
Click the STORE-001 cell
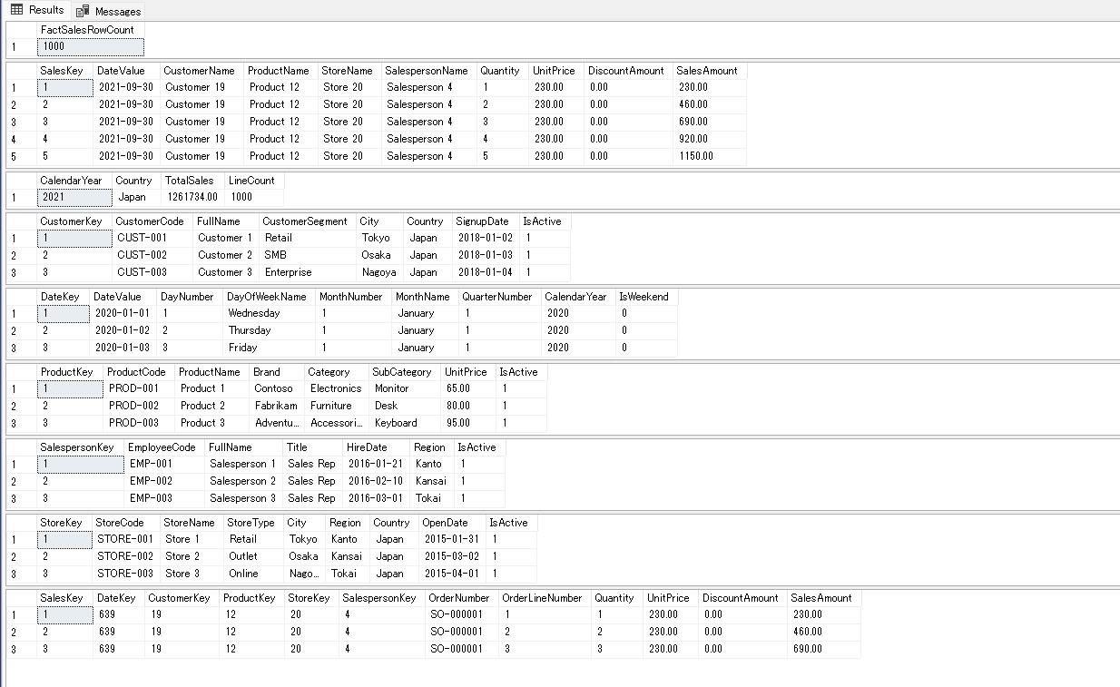tap(125, 539)
